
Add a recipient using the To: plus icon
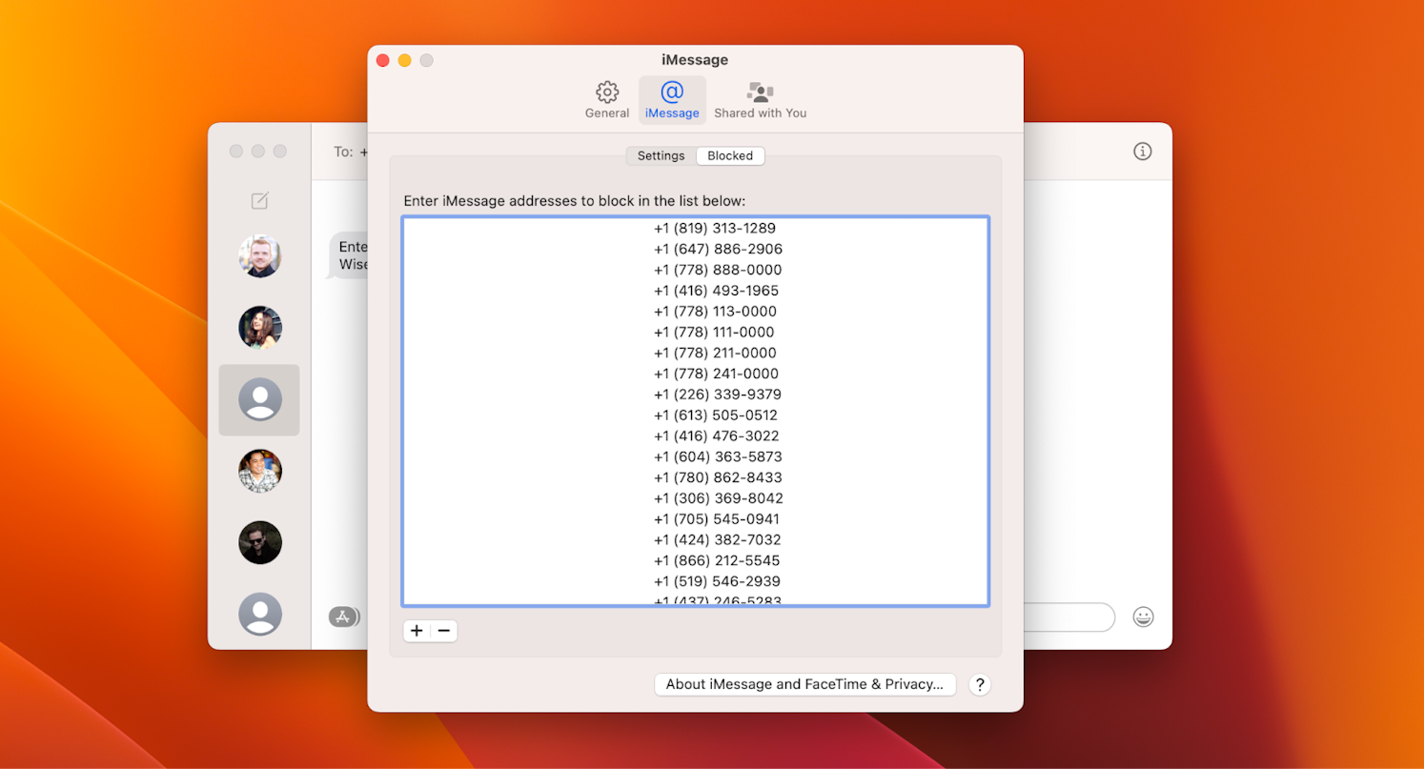pos(363,151)
